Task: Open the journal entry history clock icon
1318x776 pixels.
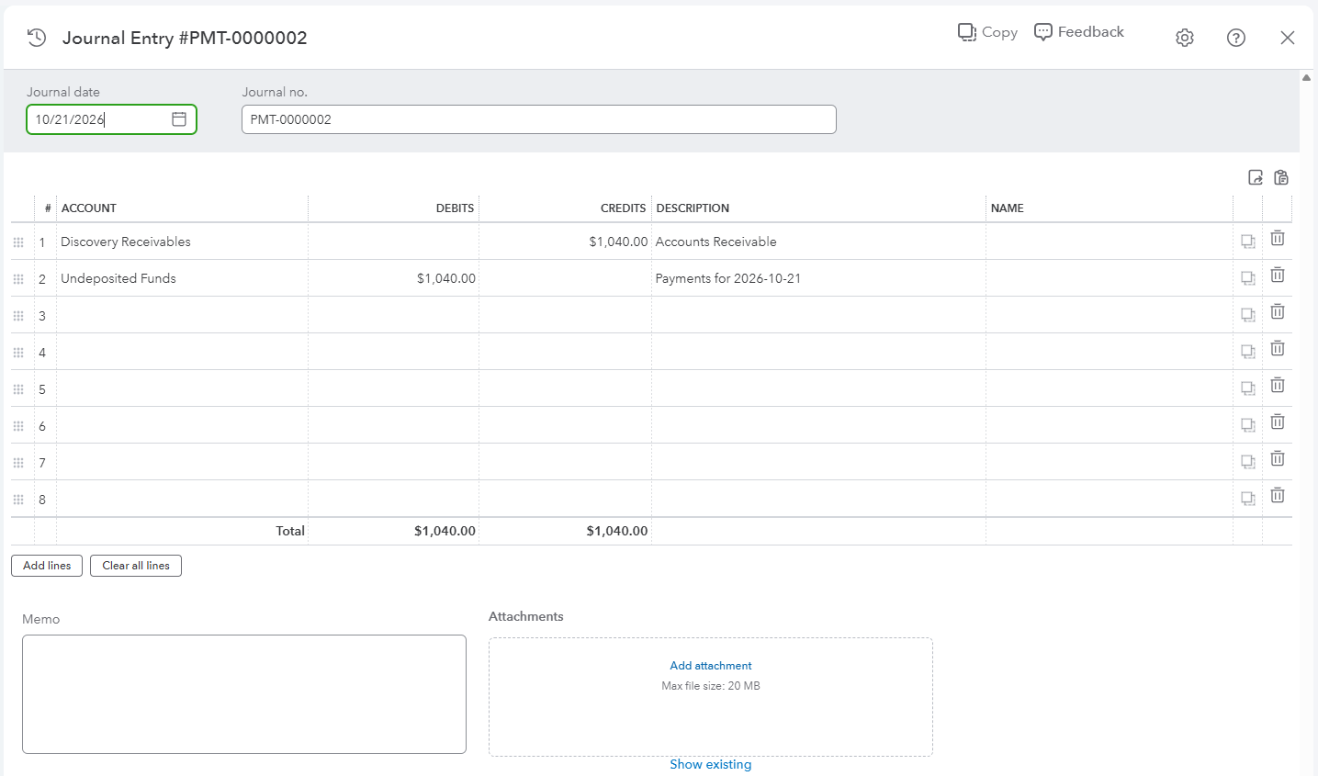Action: [37, 38]
